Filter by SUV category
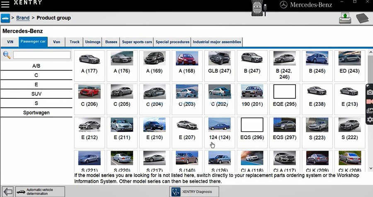 coord(36,94)
